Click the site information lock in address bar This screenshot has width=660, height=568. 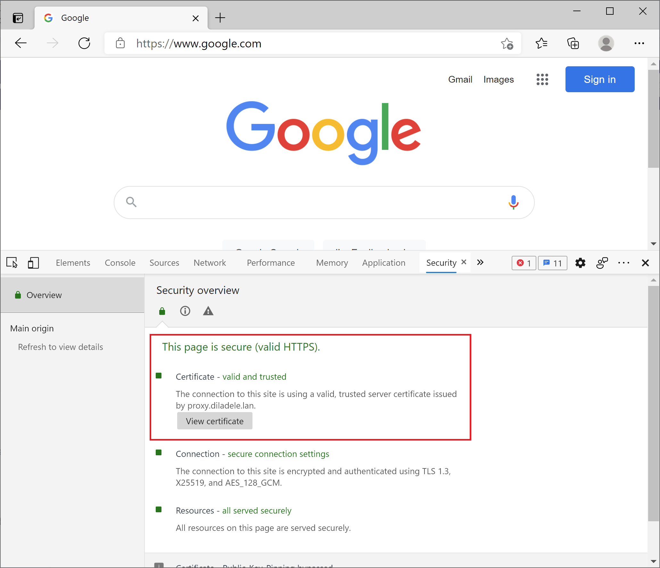pos(120,43)
